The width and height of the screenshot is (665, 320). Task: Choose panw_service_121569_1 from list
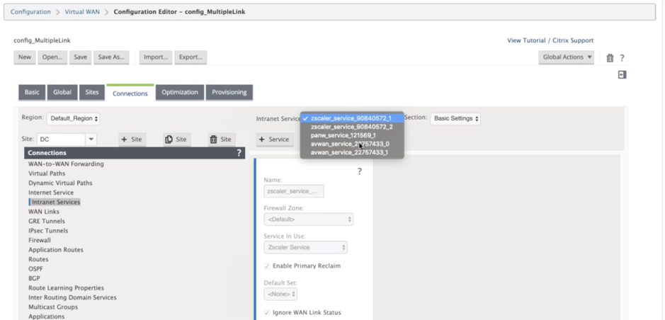351,135
